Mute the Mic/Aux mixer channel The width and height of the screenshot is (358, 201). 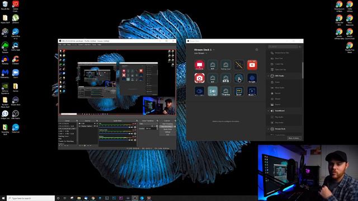point(132,140)
